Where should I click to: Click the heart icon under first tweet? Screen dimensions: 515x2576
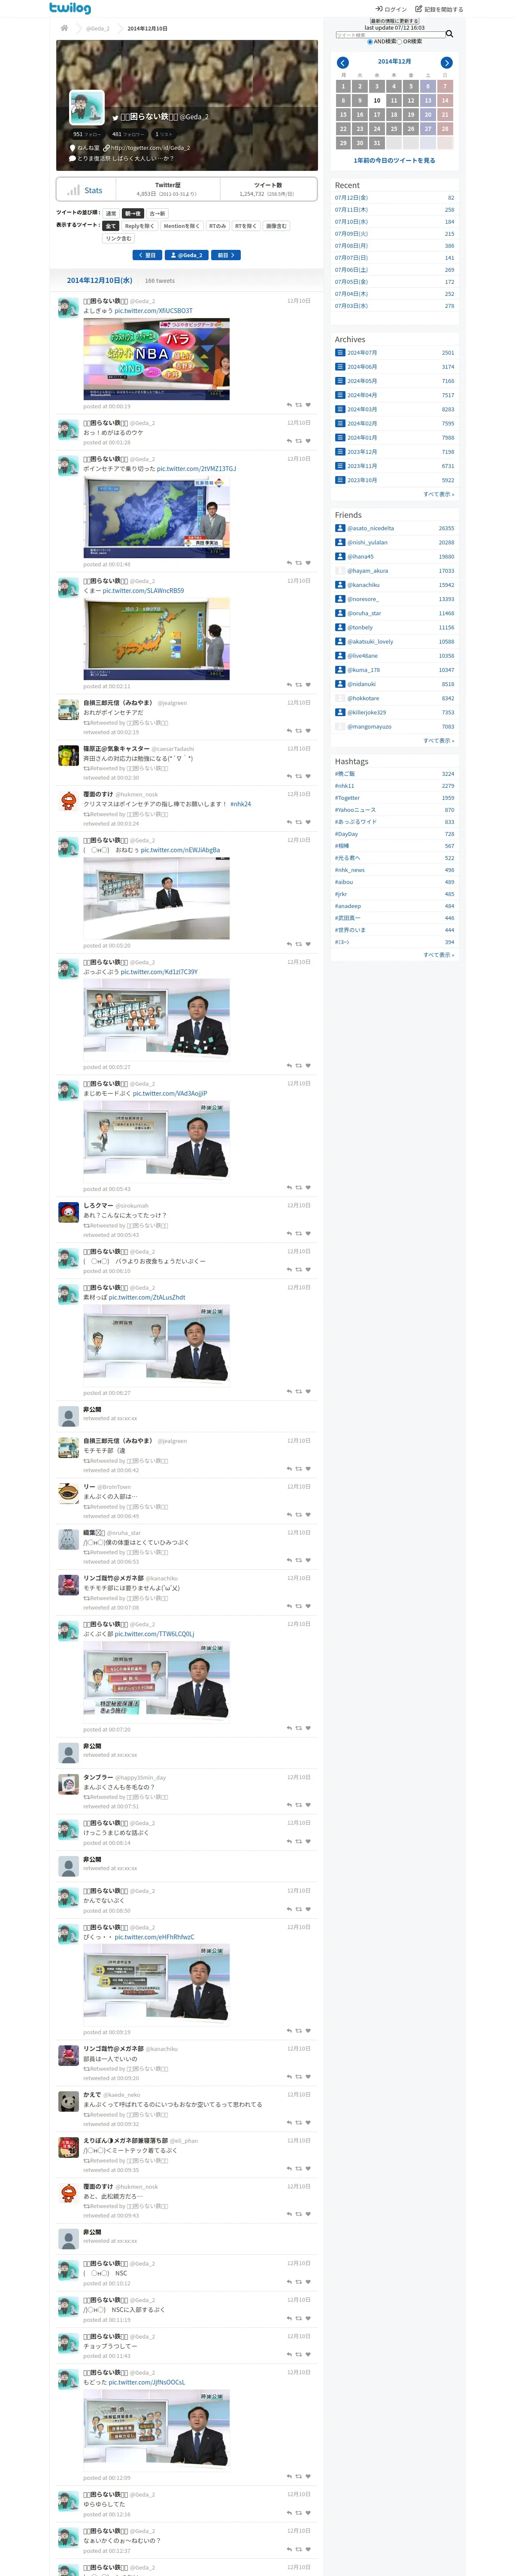(x=308, y=405)
